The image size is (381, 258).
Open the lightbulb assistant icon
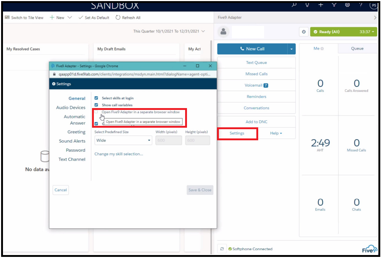point(308,5)
